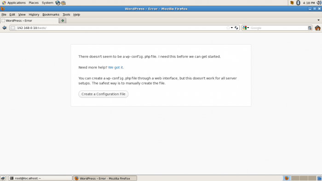322x181 pixels.
Task: Switch to the first workspace with Firefox
Action: coord(287,178)
